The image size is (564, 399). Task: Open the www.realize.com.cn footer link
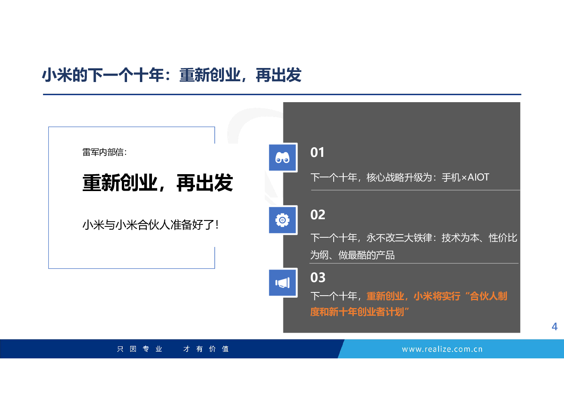442,349
